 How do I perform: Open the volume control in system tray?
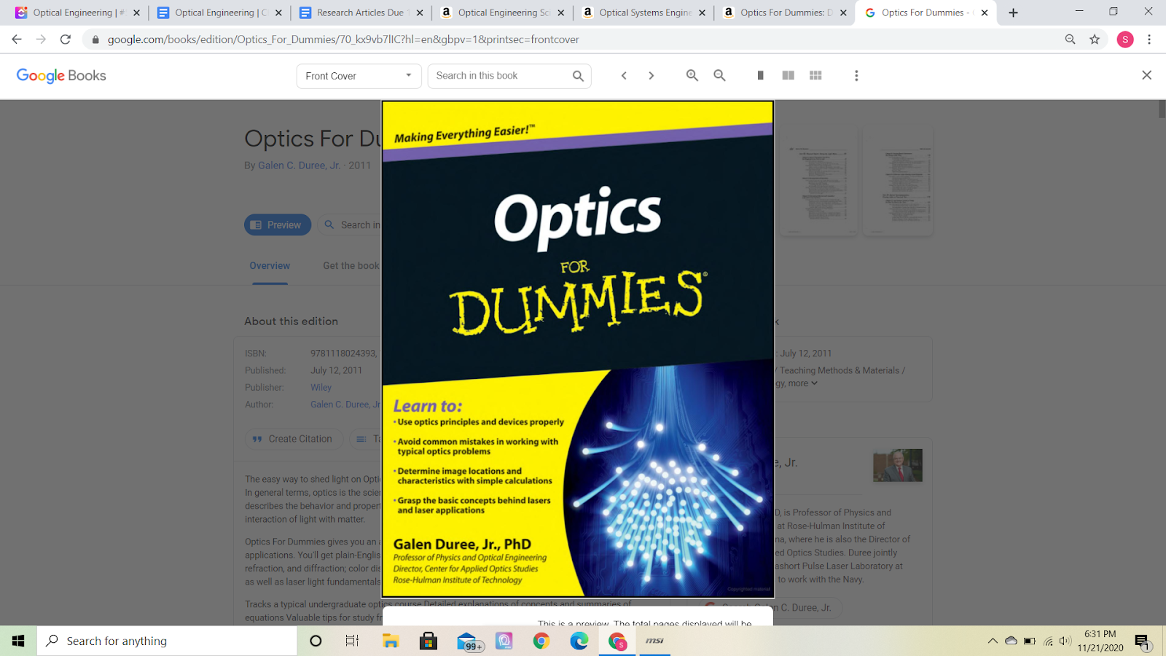pyautogui.click(x=1065, y=641)
